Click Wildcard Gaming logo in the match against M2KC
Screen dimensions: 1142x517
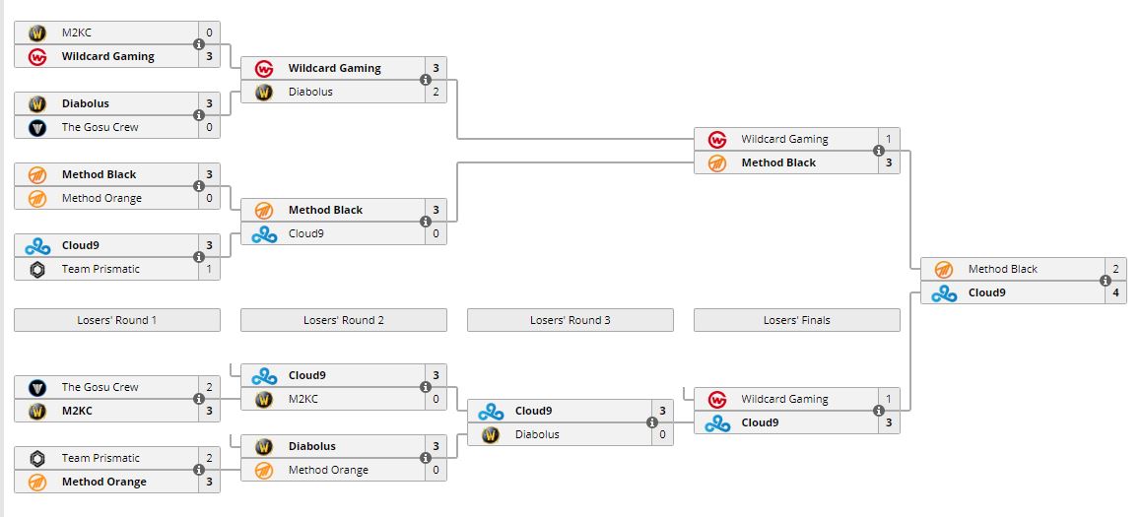[x=37, y=56]
